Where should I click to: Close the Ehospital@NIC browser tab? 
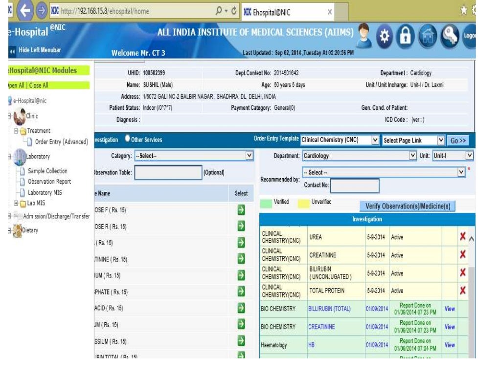[330, 12]
